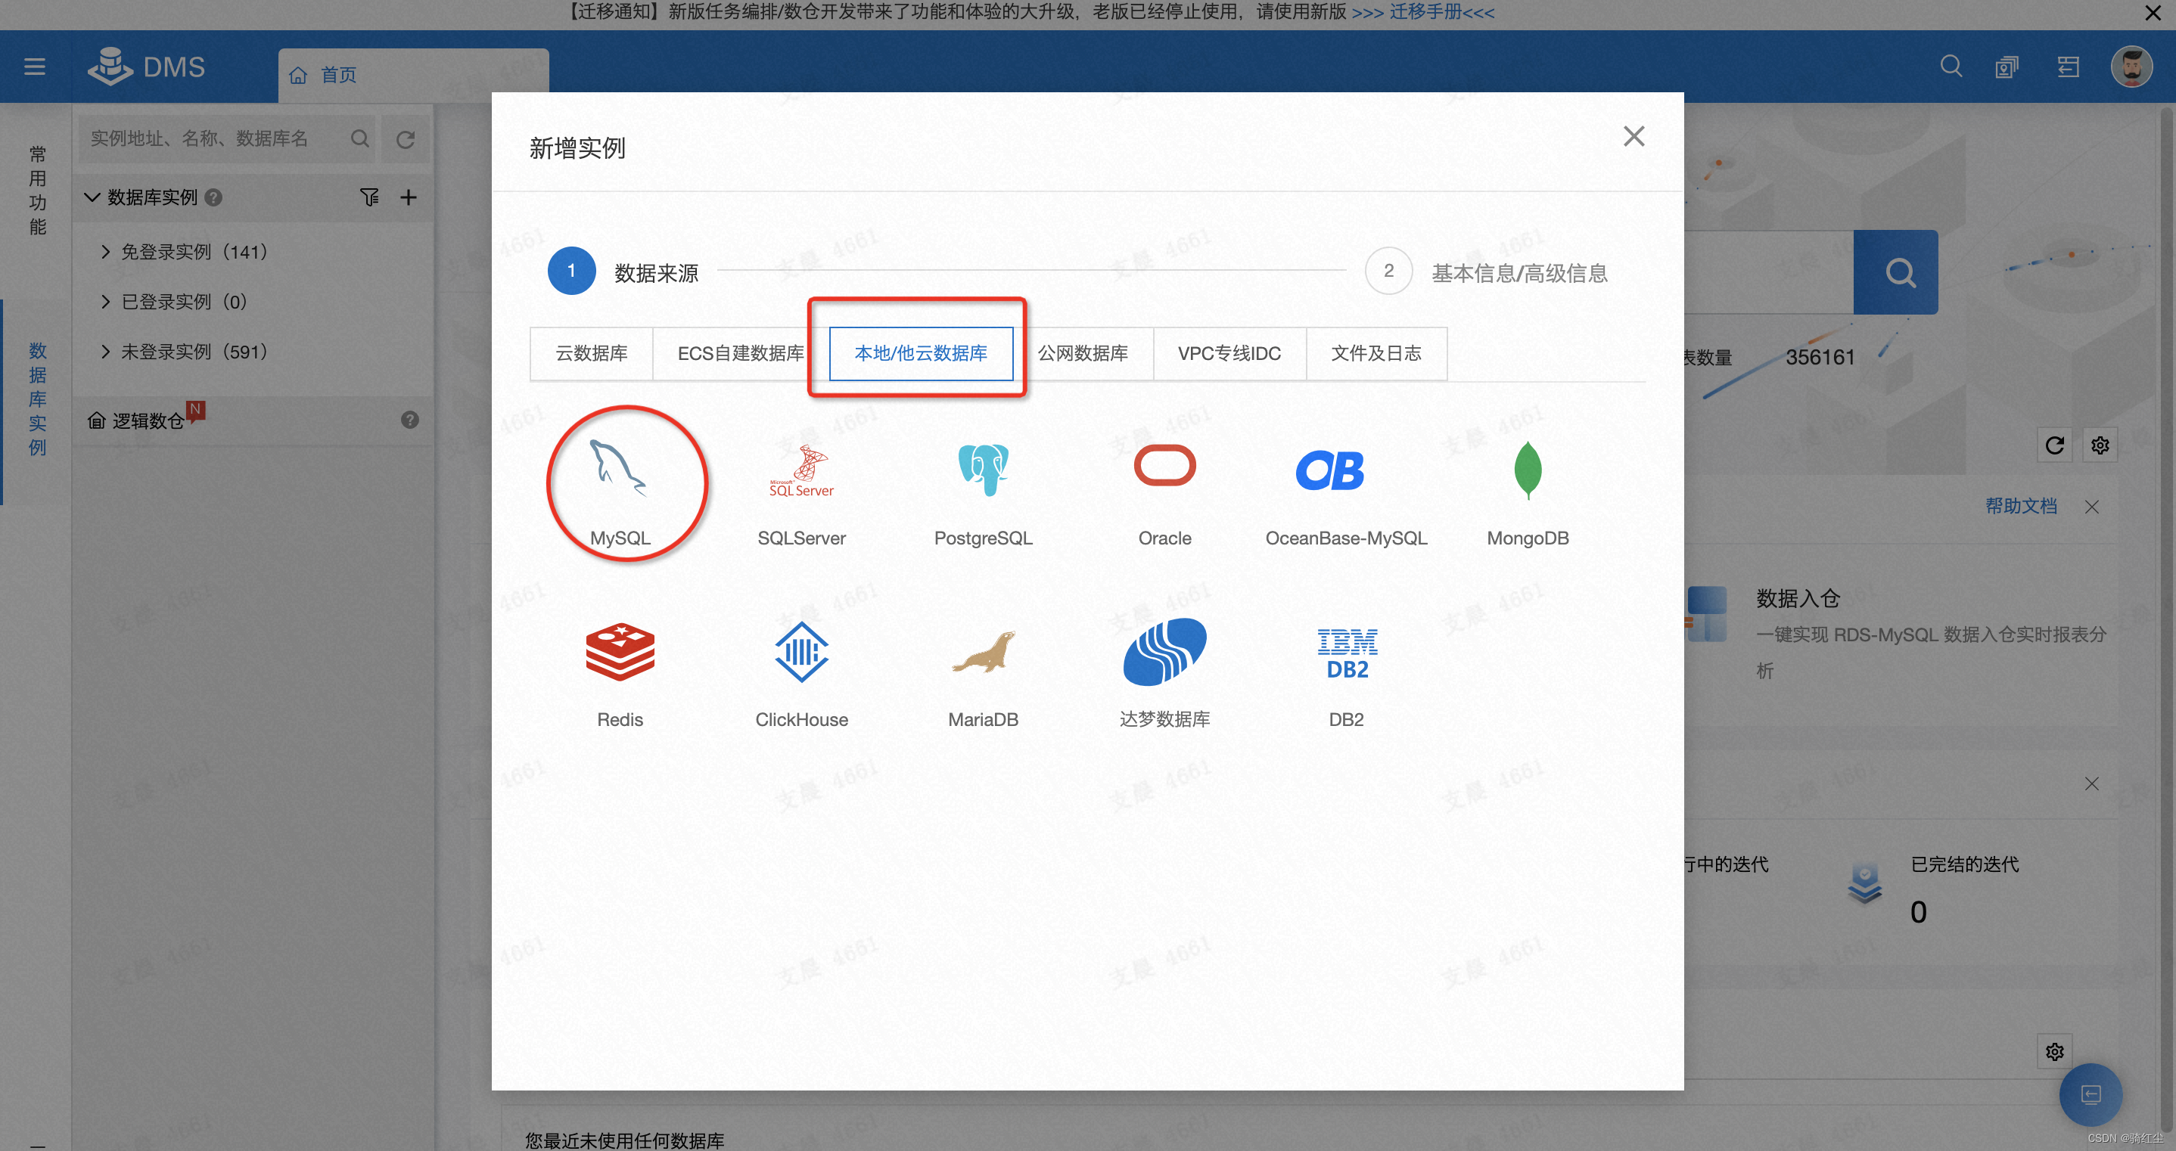Screen dimensions: 2176x1151
Task: Close the 新增实例 dialog
Action: (1633, 136)
